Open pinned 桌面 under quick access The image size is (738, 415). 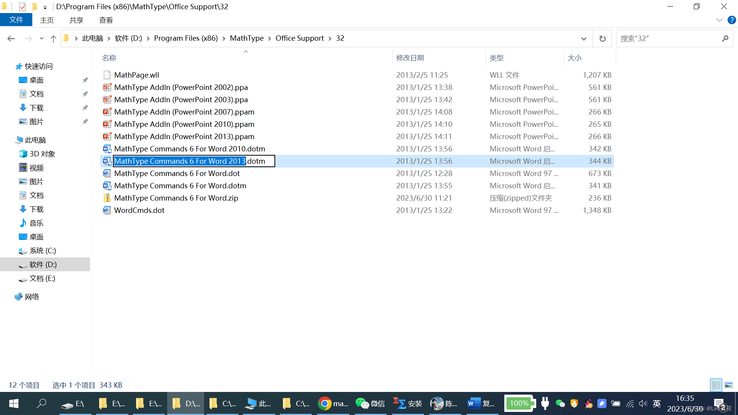pos(37,80)
